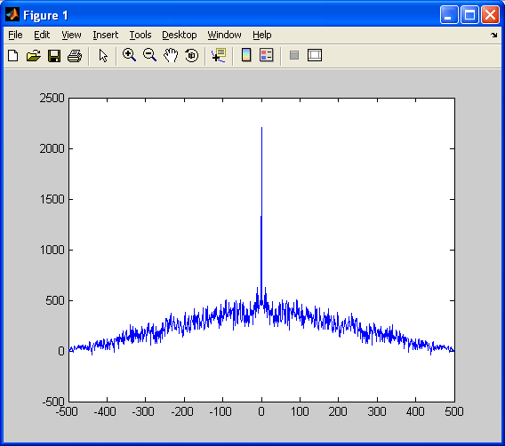The width and height of the screenshot is (505, 446).
Task: Activate the Zoom In magnifier tool
Action: click(129, 55)
